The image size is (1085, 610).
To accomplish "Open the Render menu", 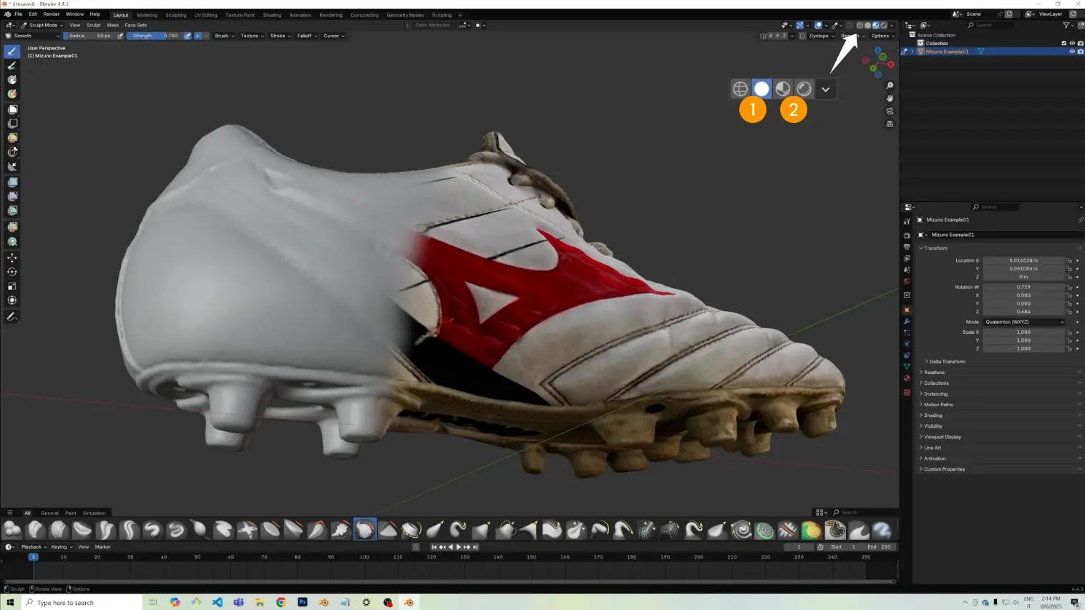I will click(x=52, y=14).
